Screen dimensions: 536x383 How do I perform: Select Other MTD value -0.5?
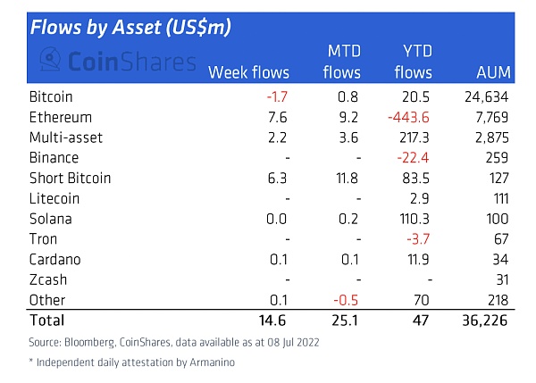(x=346, y=300)
